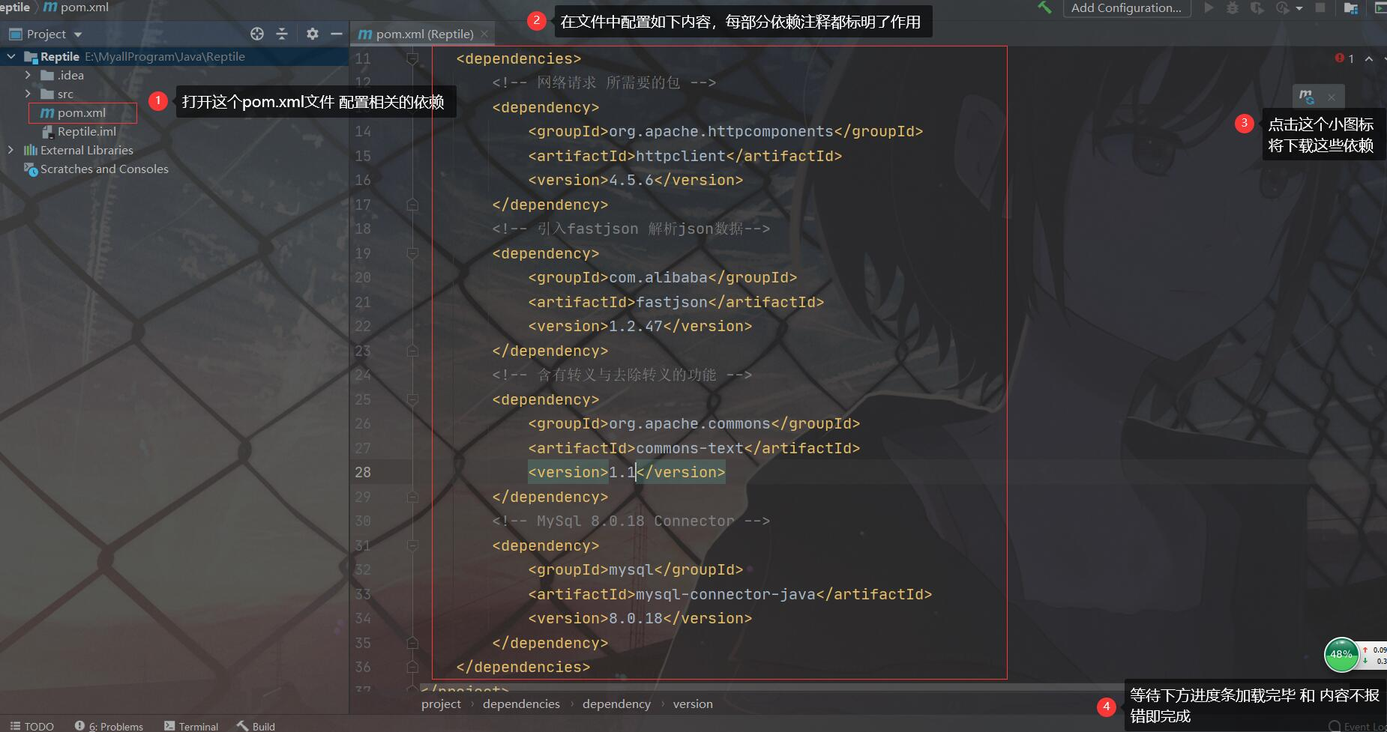
Task: Click fold end marker at line 35
Action: tap(412, 643)
